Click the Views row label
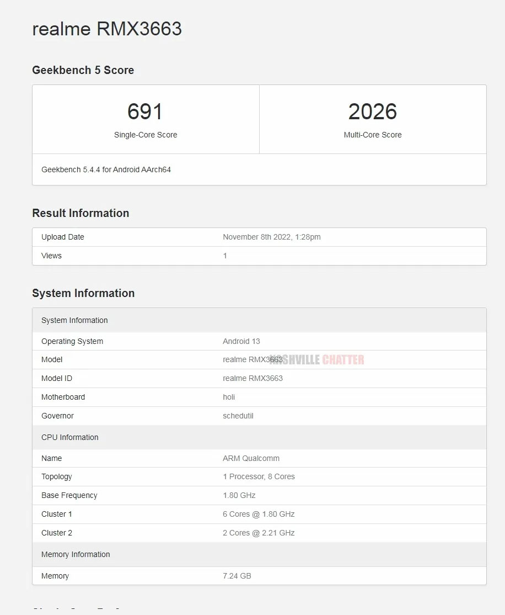505x615 pixels. click(x=51, y=256)
